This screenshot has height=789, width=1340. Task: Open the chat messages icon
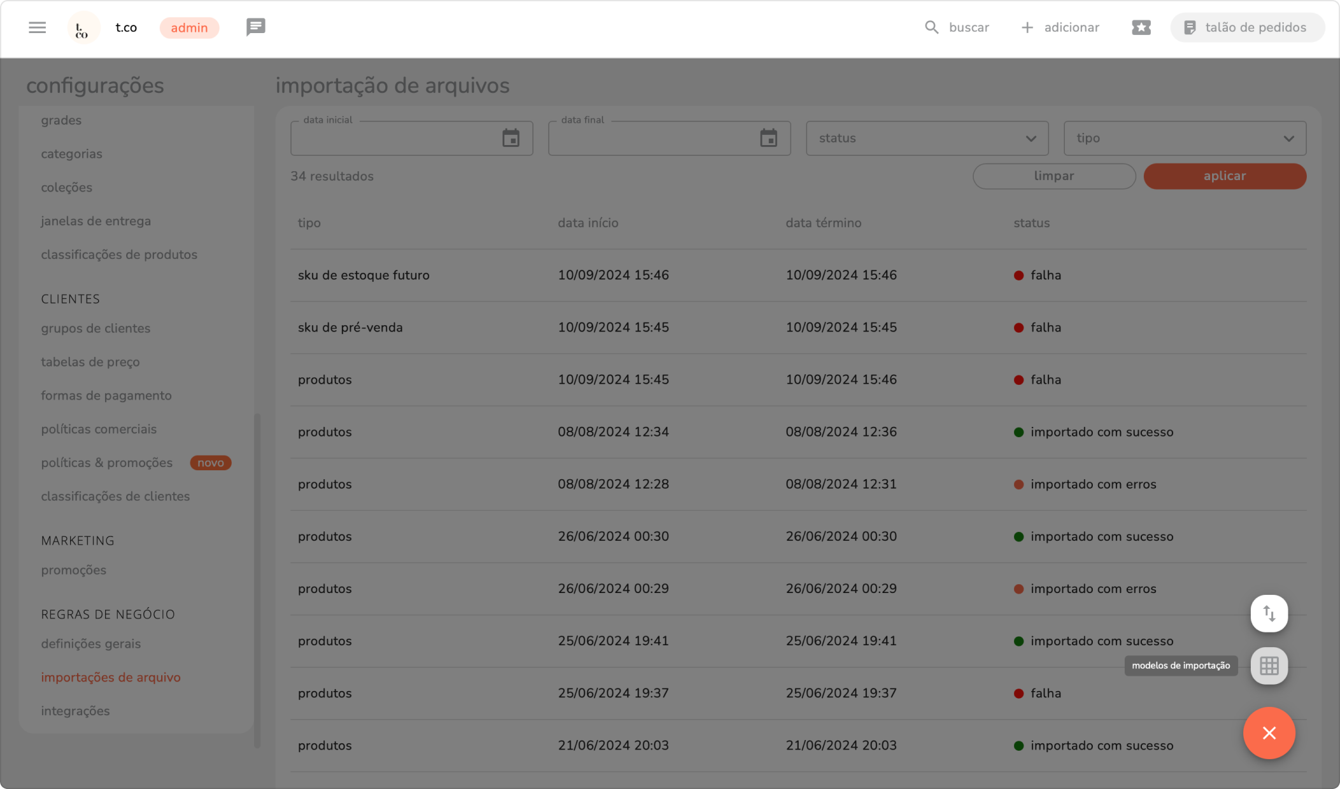click(255, 27)
